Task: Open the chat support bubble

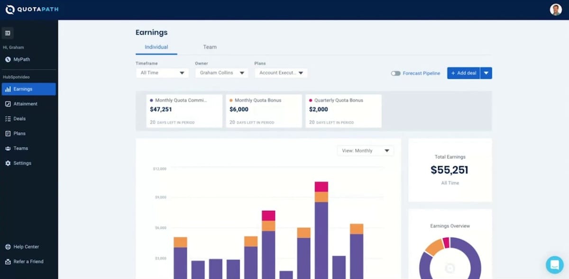Action: [x=554, y=265]
